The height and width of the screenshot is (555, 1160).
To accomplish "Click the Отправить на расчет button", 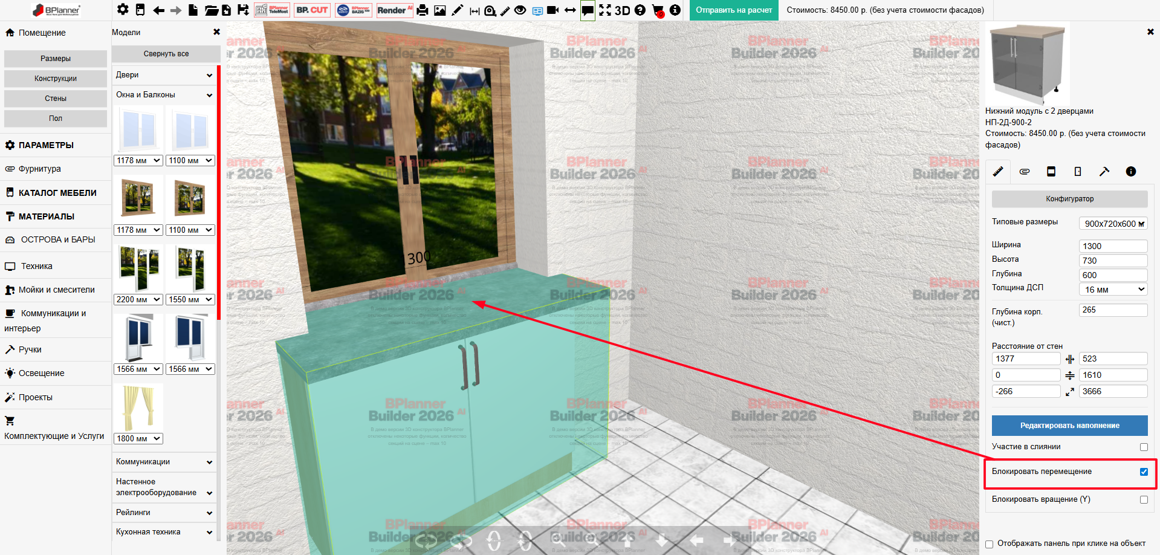I will coord(734,10).
